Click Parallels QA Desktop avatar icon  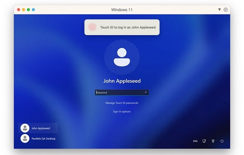25,139
